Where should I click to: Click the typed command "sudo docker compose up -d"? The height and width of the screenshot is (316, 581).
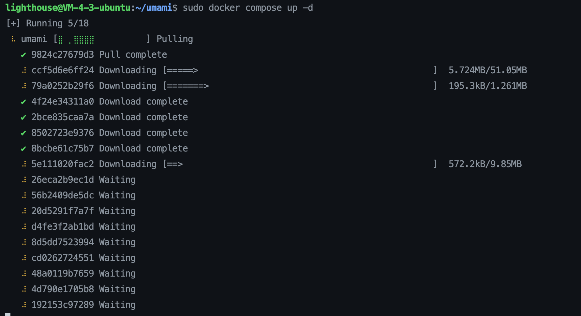[247, 8]
